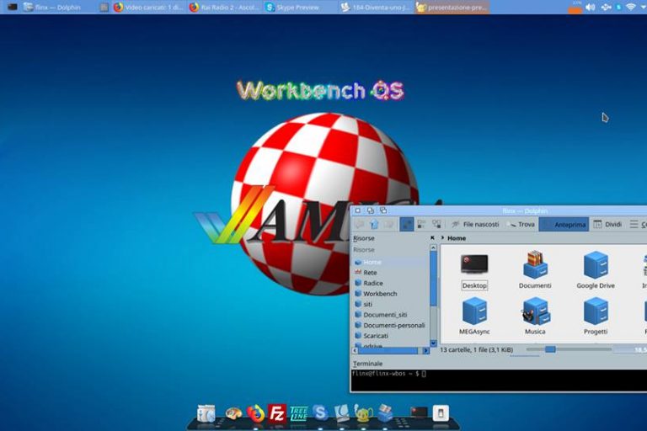Open the Documenti folder
Image resolution: width=647 pixels, height=431 pixels.
click(535, 269)
